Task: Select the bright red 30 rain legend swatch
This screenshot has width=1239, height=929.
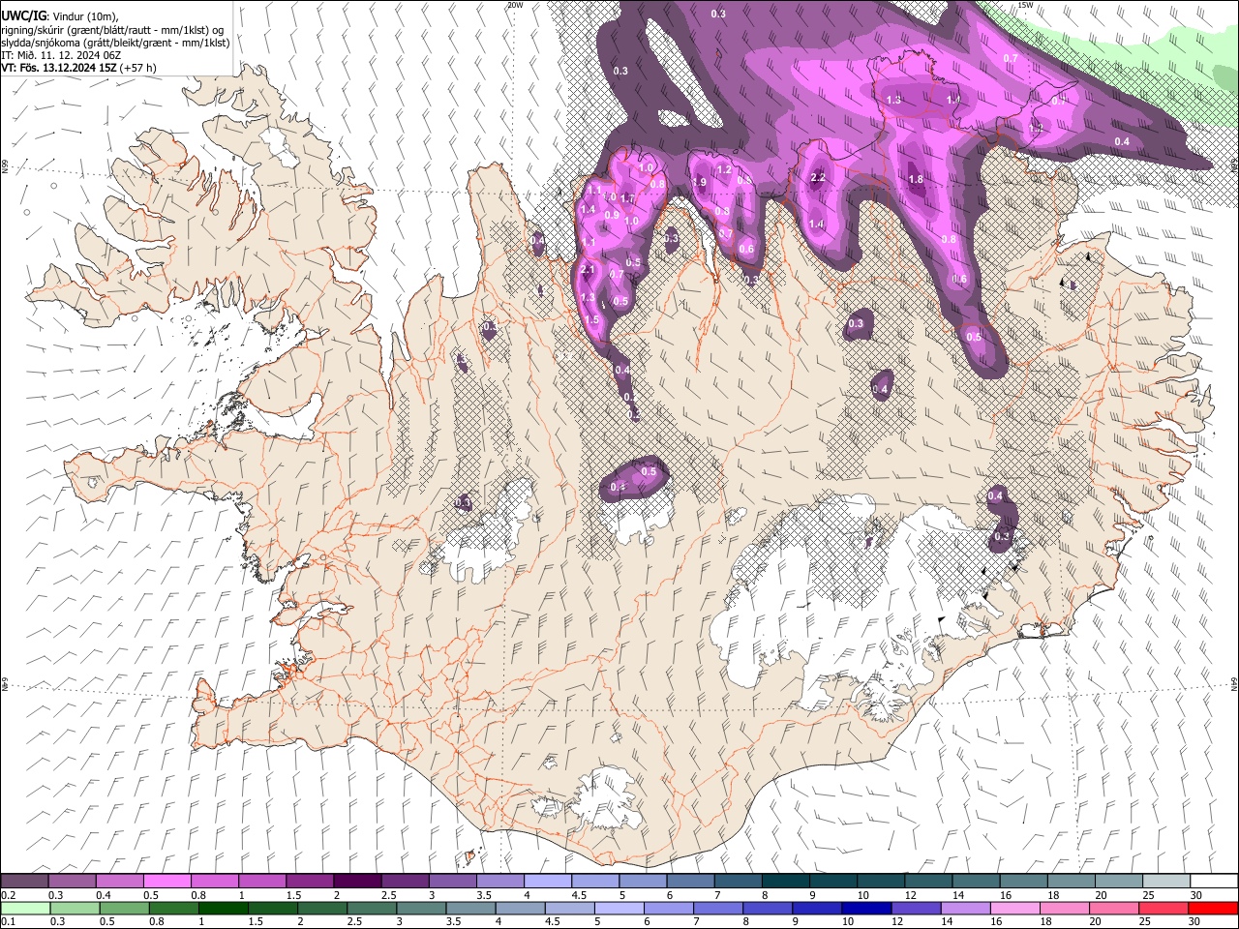Action: (x=1213, y=908)
